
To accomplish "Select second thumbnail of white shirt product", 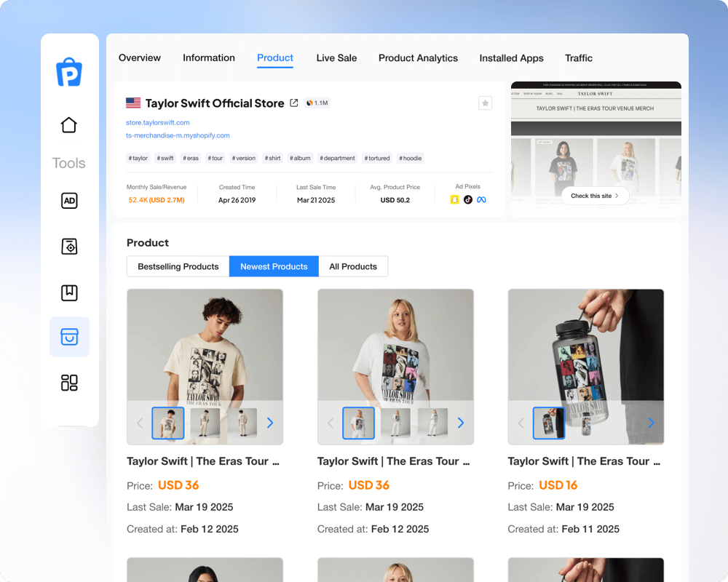I will pos(395,423).
